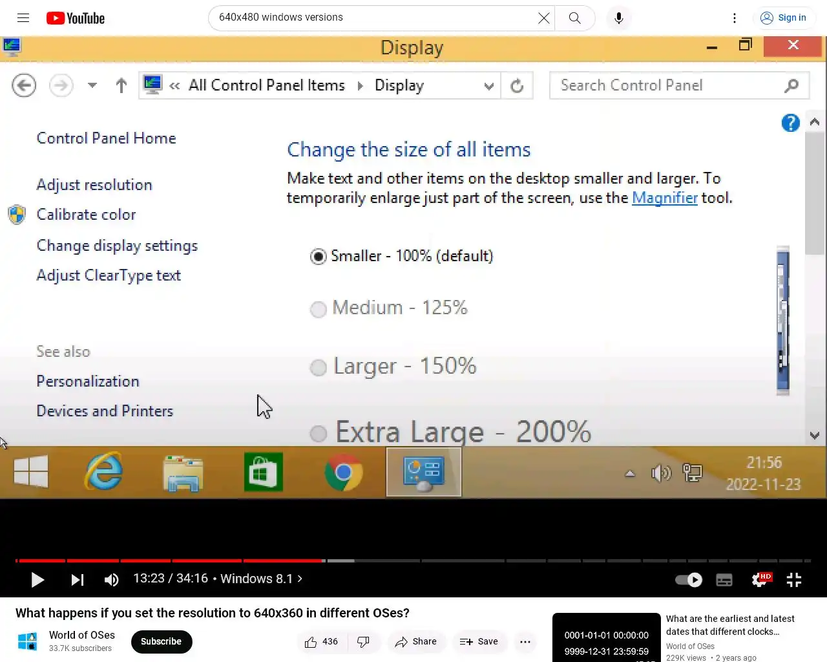Toggle subtitles/closed captions
This screenshot has width=827, height=662.
point(724,580)
